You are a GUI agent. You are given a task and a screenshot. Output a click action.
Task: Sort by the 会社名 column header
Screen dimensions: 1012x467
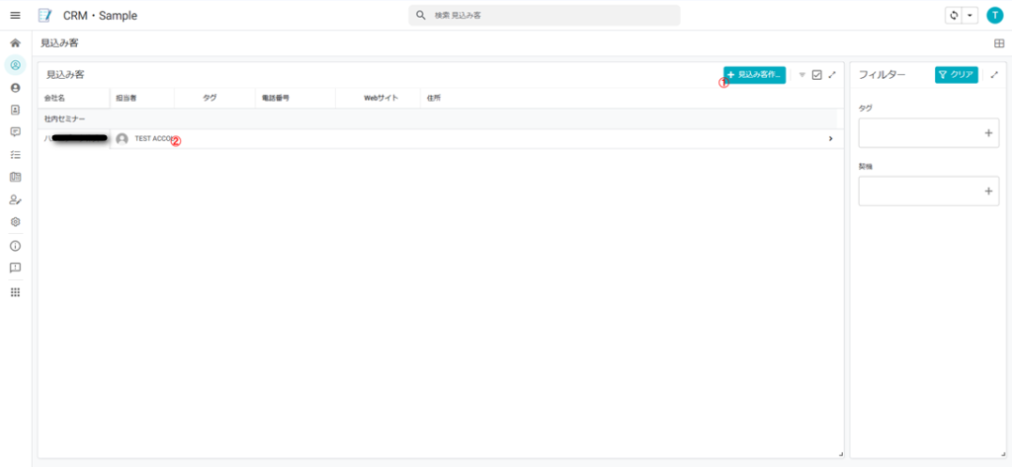(55, 98)
